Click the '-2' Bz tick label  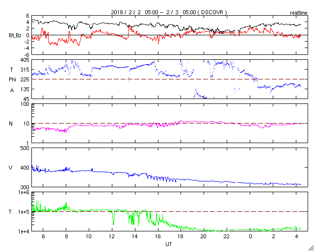click(x=26, y=42)
